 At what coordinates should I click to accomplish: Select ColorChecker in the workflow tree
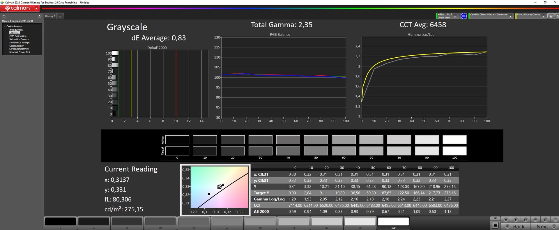[16, 46]
